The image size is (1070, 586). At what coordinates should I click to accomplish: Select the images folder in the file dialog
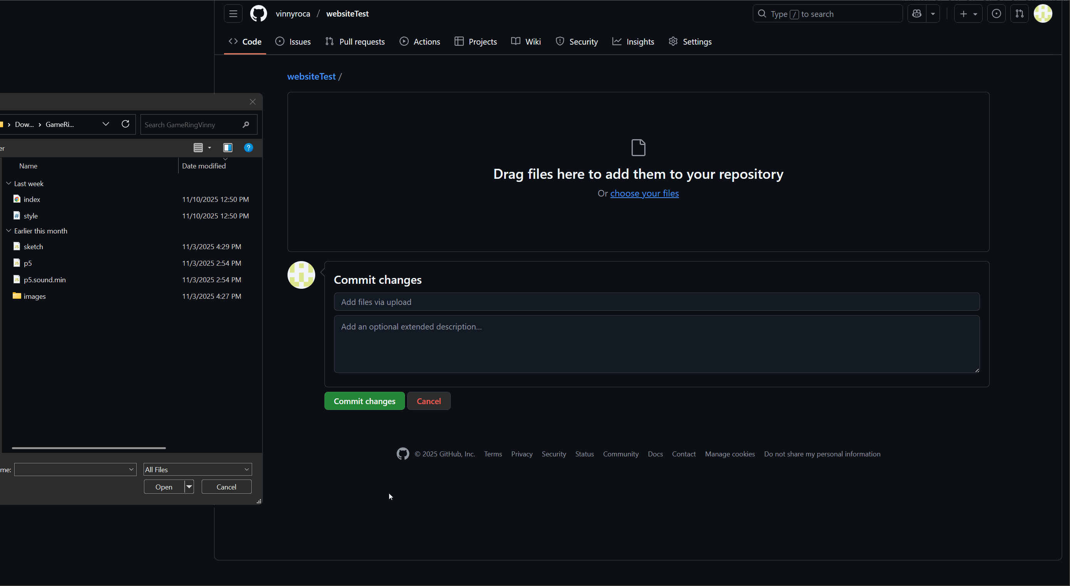(34, 296)
